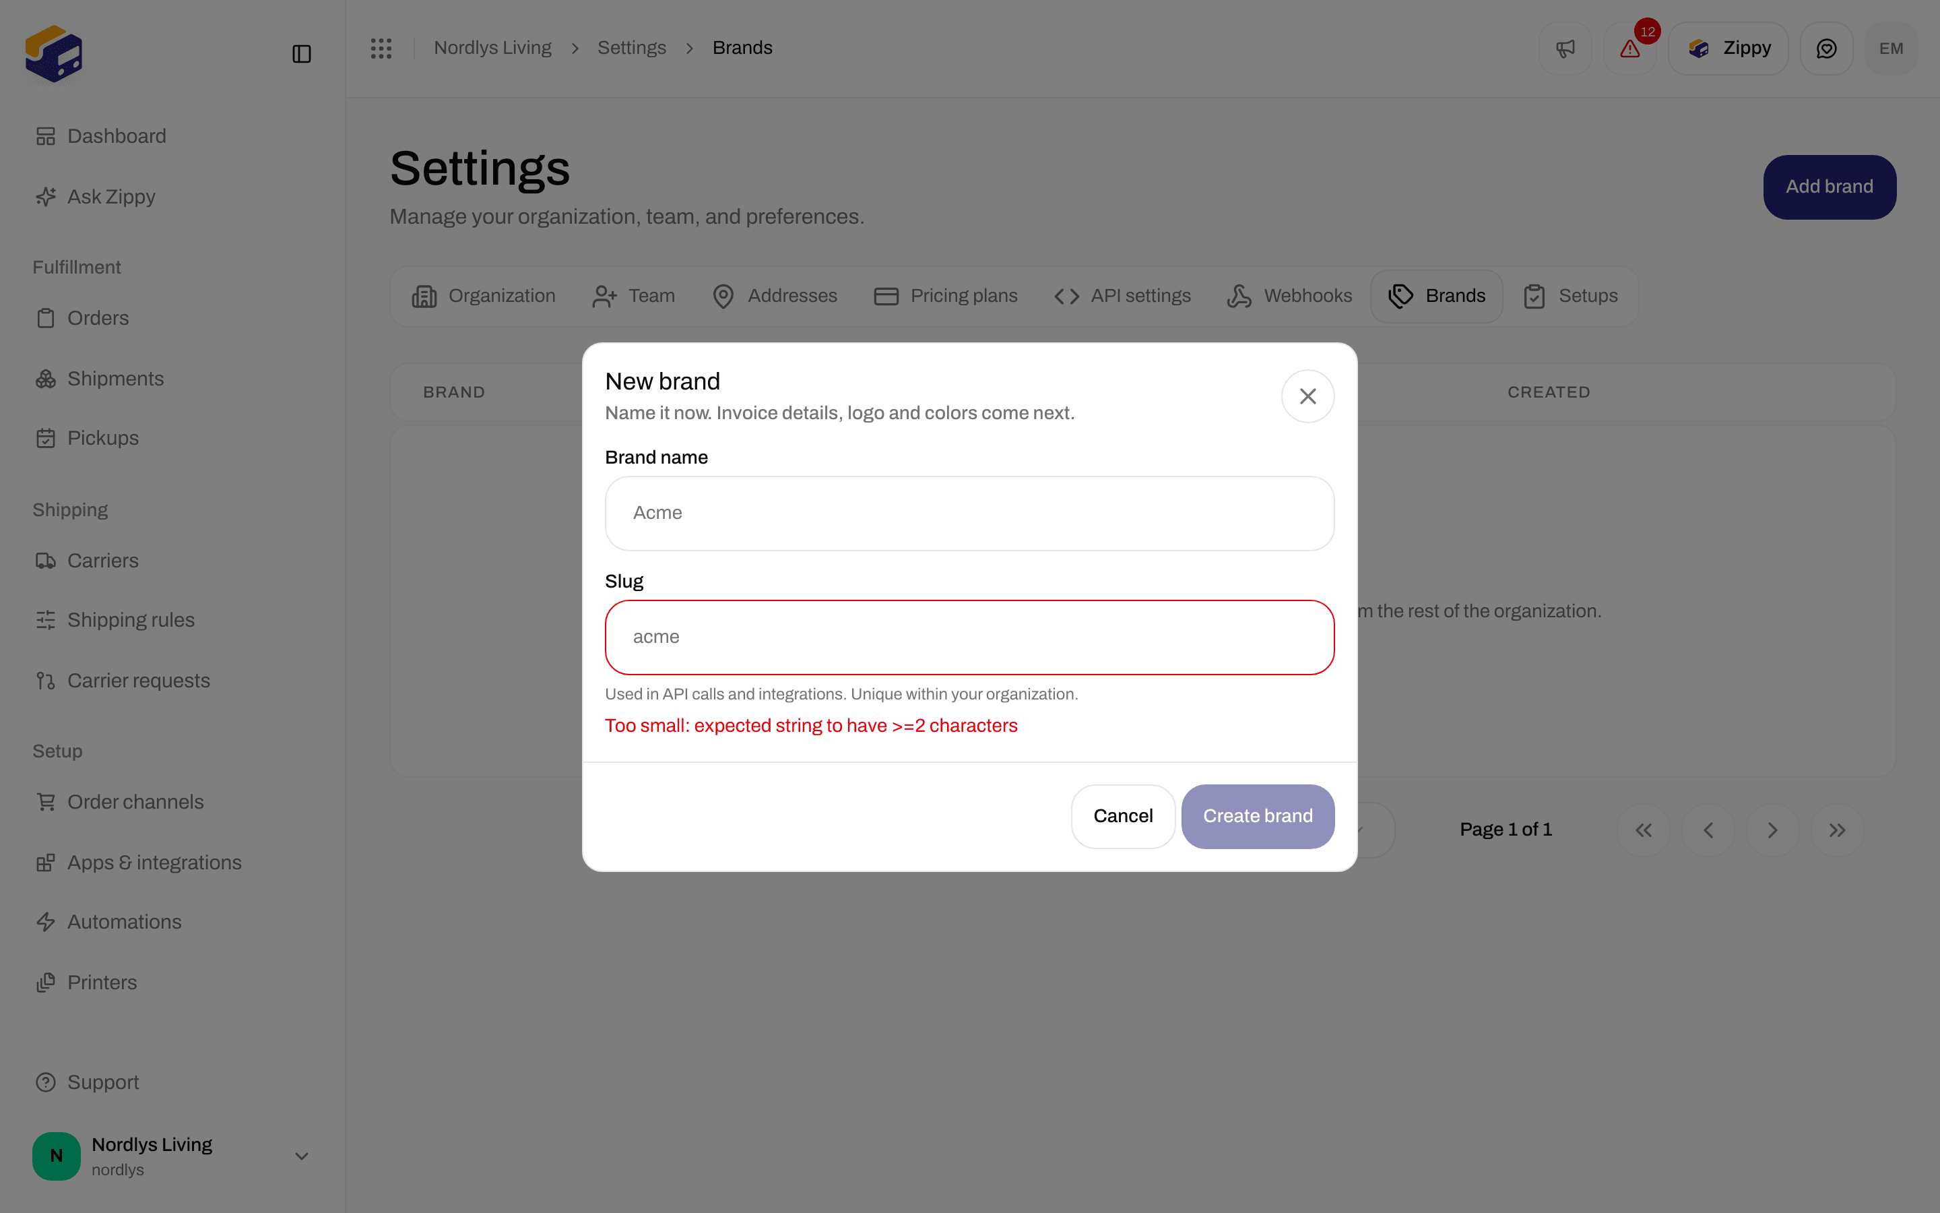Click the EM user avatar
Image resolution: width=1940 pixels, height=1213 pixels.
(1891, 48)
